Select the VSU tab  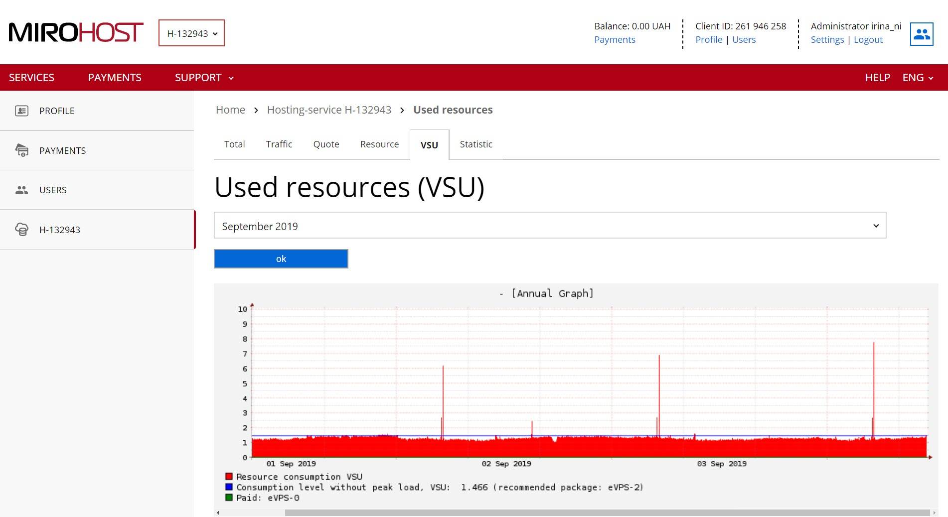click(429, 145)
